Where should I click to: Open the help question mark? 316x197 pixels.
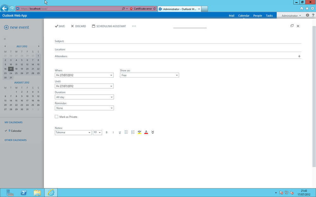click(x=313, y=15)
